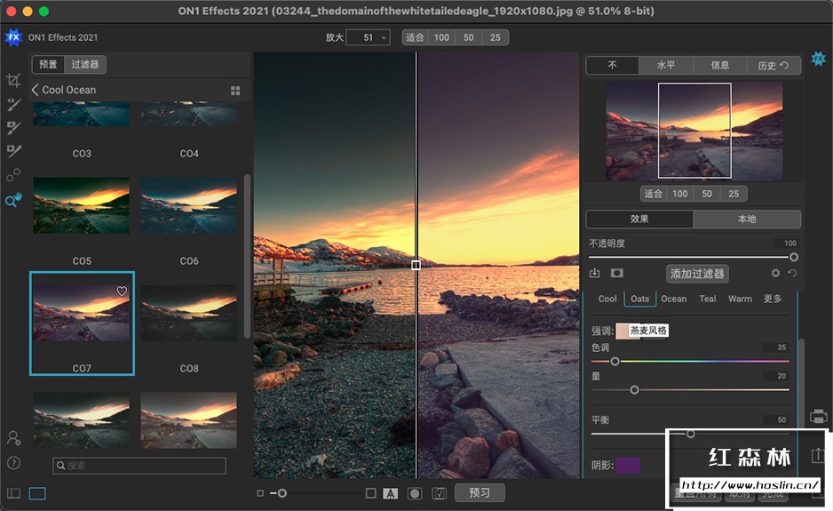Select the Crop tool in left toolbar
833x511 pixels.
click(x=13, y=81)
